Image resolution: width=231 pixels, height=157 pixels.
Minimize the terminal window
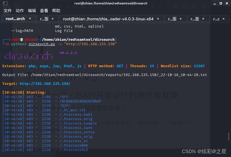(215, 3)
